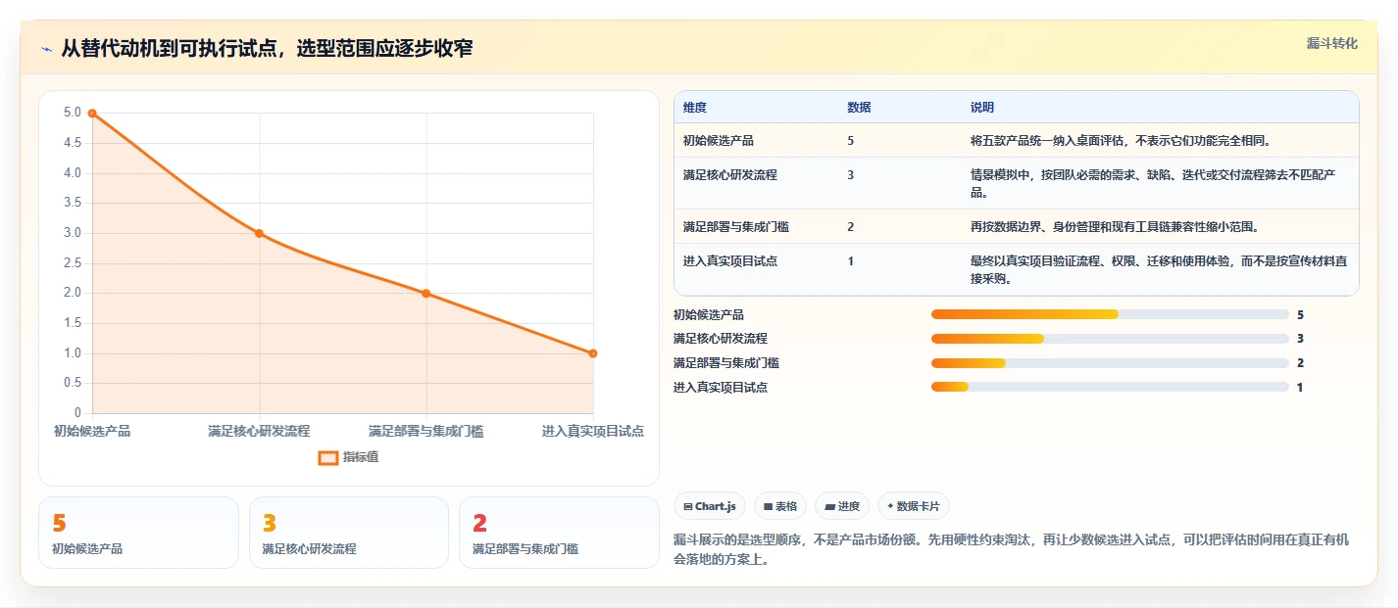Click the 进度 tag
The width and height of the screenshot is (1398, 608).
point(842,506)
